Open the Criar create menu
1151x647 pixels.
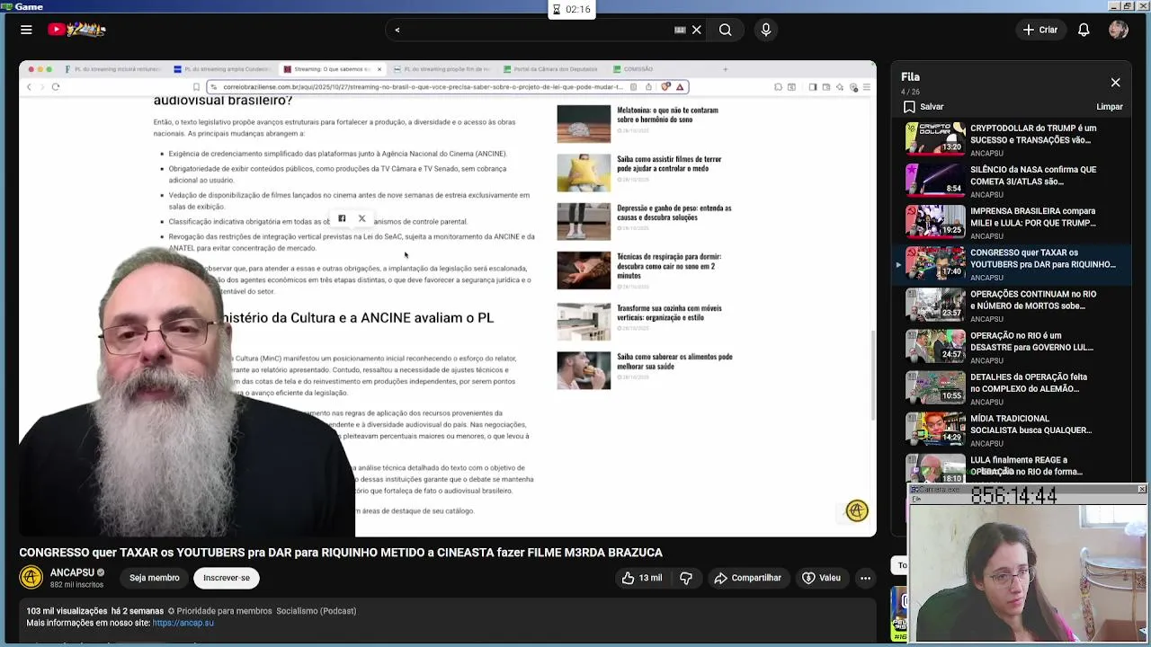[x=1039, y=30]
